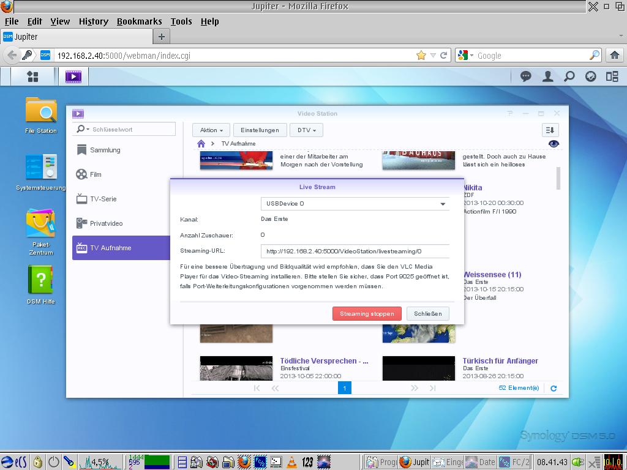The image size is (627, 470).
Task: Open the DSM widgets layout icon
Action: [612, 76]
